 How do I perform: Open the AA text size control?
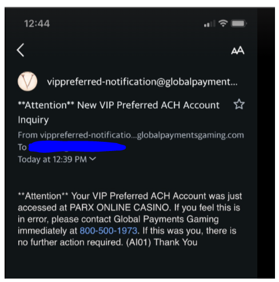coord(237,50)
